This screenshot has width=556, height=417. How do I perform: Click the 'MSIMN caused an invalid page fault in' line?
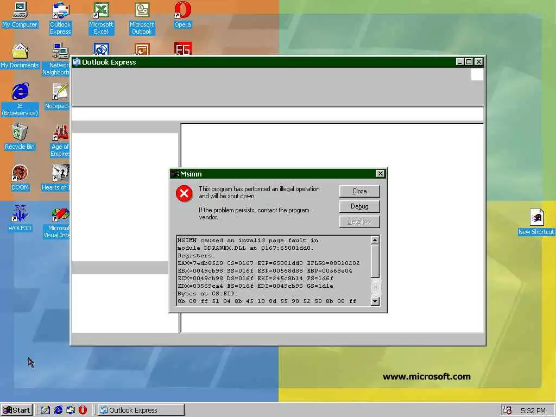(248, 241)
